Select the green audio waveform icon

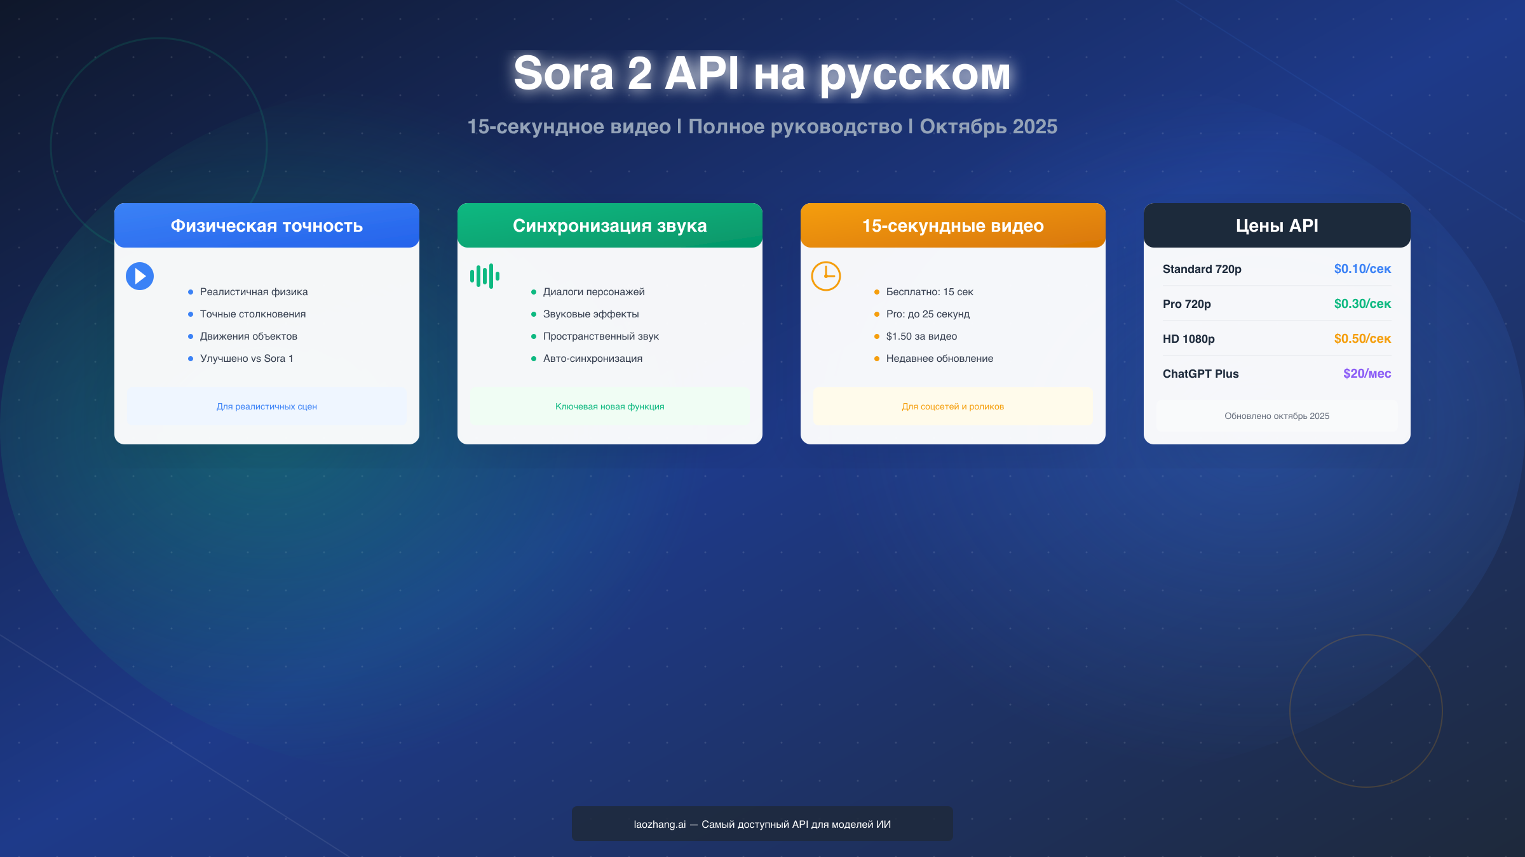(x=485, y=276)
